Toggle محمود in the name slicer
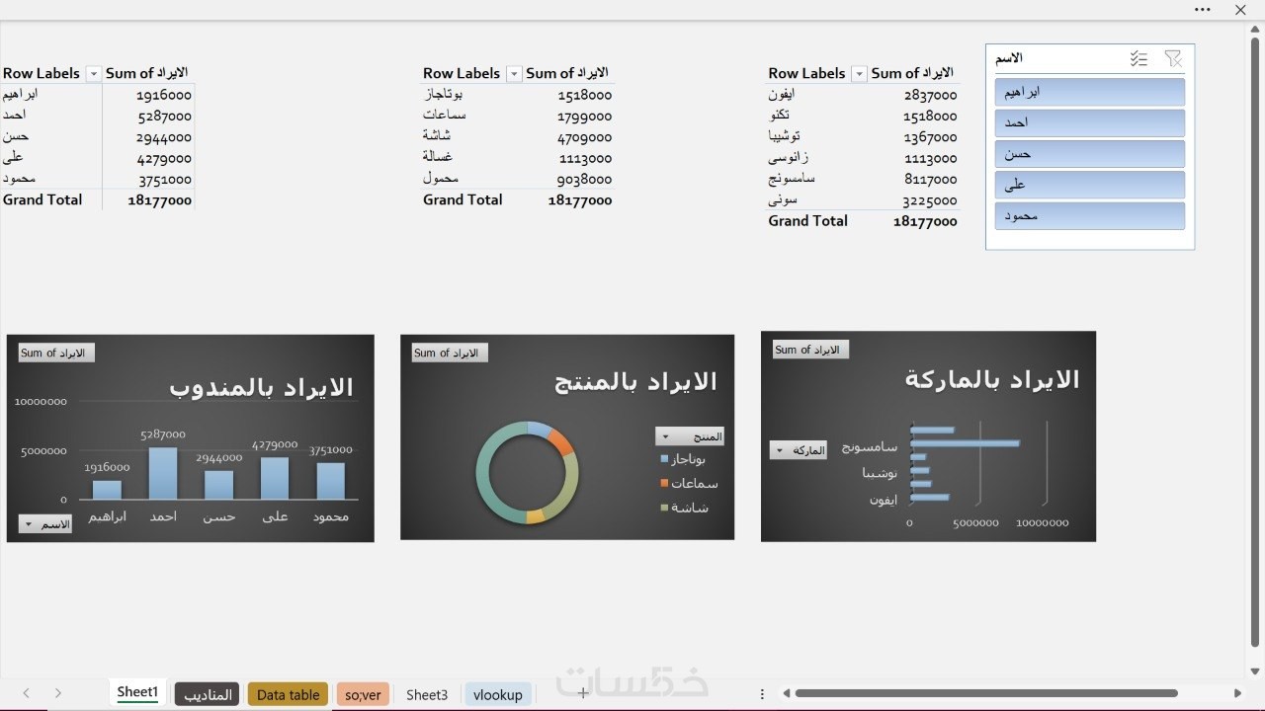The width and height of the screenshot is (1265, 711). 1089,215
